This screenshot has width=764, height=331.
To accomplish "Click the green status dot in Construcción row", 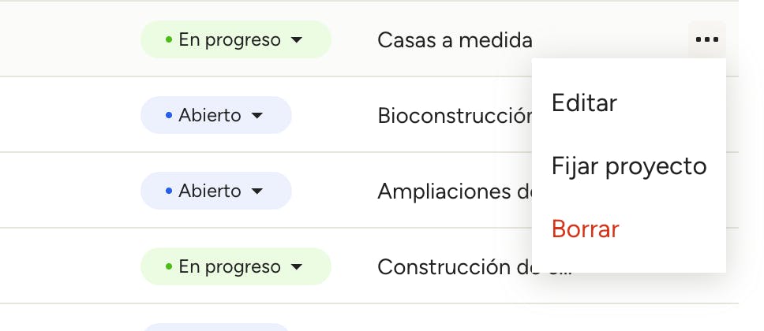I will tap(169, 266).
